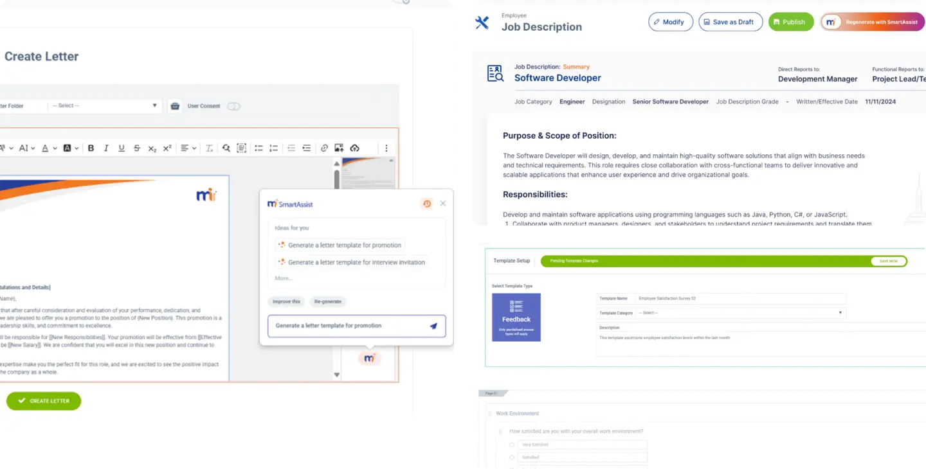Send the SmartAssist prompt with arrow icon
Viewport: 926px width, 469px height.
[433, 326]
